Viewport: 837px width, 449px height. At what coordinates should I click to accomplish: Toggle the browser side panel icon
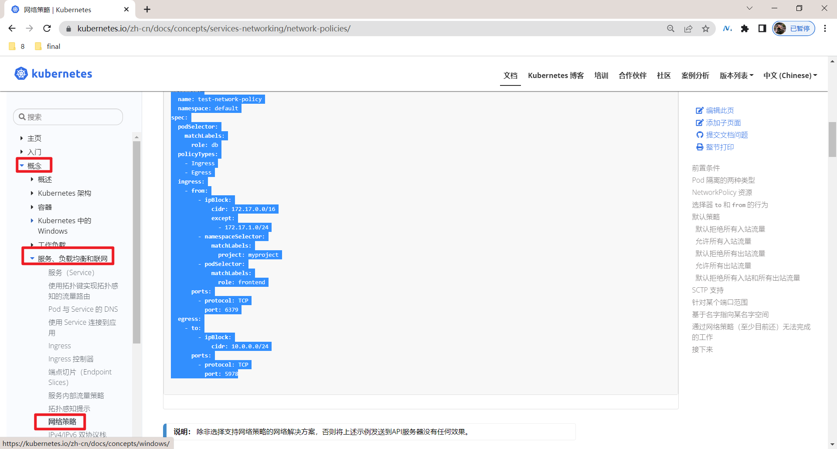(x=762, y=28)
